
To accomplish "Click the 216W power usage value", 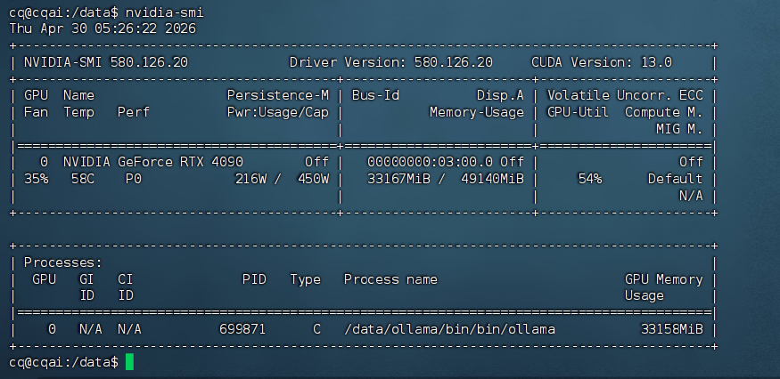I will click(x=250, y=179).
